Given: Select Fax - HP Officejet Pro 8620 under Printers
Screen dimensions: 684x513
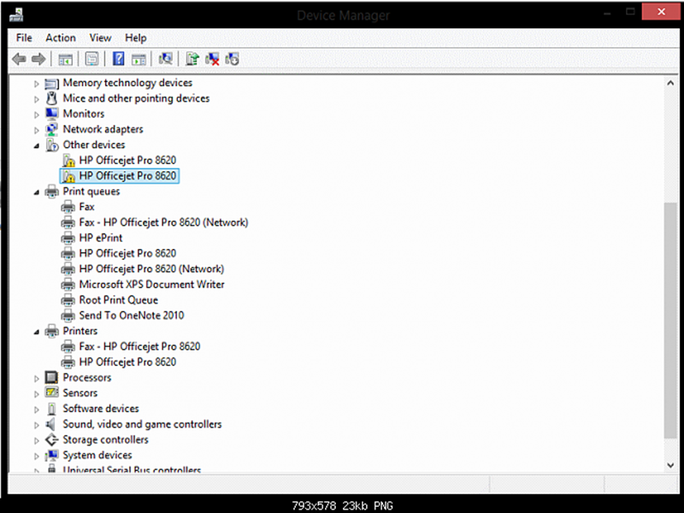Looking at the screenshot, I should 139,346.
